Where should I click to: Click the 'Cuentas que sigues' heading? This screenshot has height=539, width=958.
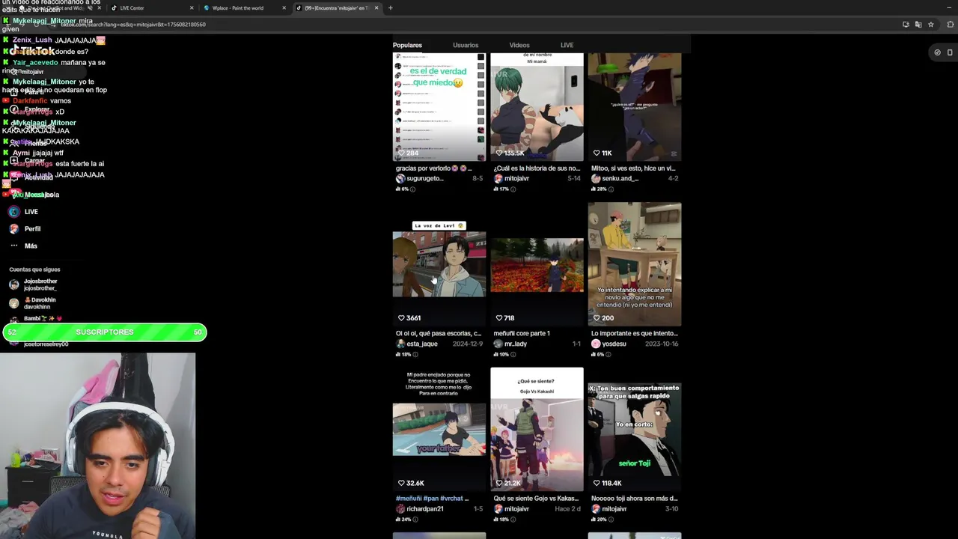[34, 269]
